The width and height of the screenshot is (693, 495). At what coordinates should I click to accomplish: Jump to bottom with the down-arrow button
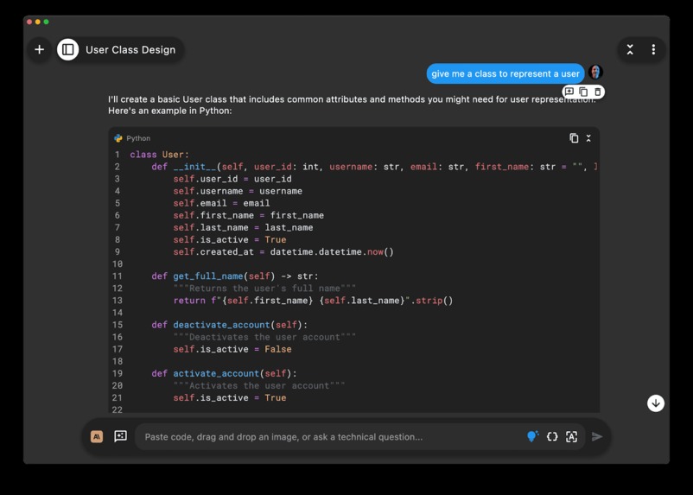[x=656, y=403]
